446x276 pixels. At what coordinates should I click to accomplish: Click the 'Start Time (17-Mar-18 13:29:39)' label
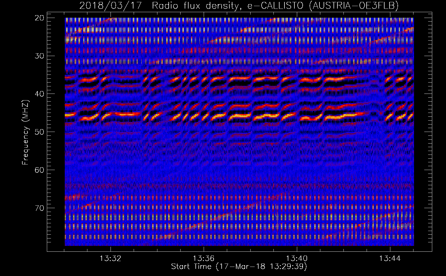coord(239,267)
